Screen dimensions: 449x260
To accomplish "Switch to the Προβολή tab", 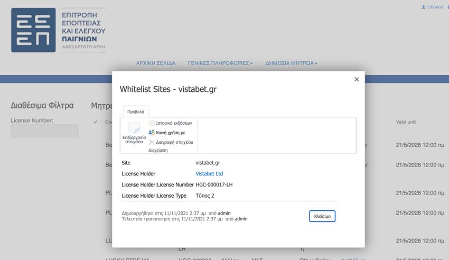I will [x=136, y=112].
